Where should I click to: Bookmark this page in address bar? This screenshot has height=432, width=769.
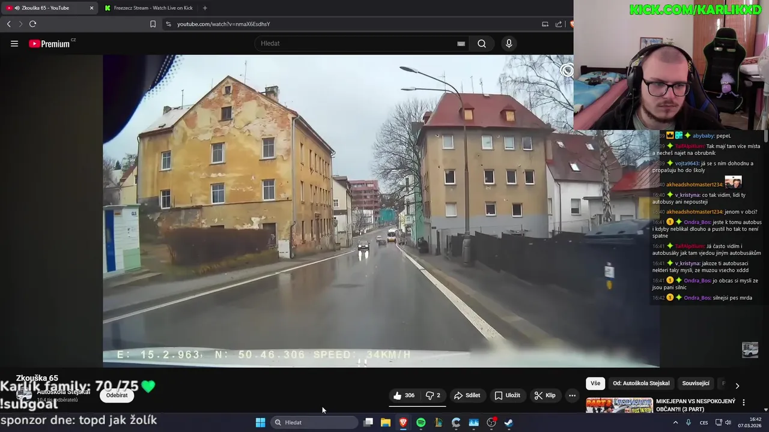tap(153, 24)
